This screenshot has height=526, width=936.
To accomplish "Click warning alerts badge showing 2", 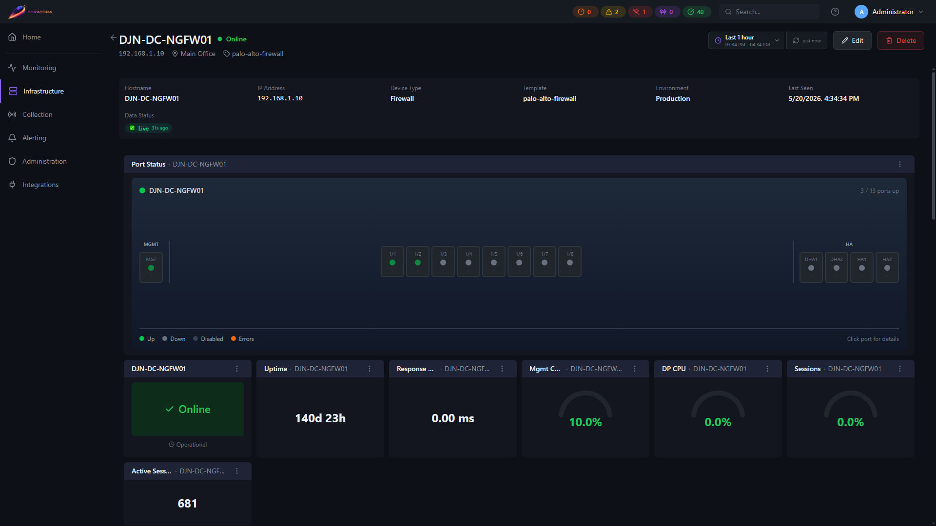I will [612, 12].
